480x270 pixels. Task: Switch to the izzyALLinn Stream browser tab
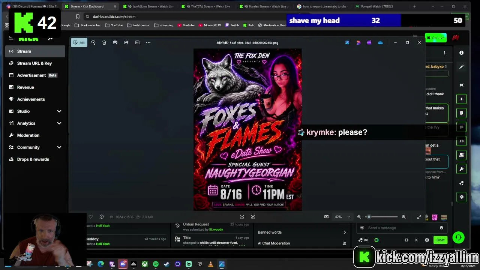[x=148, y=6]
